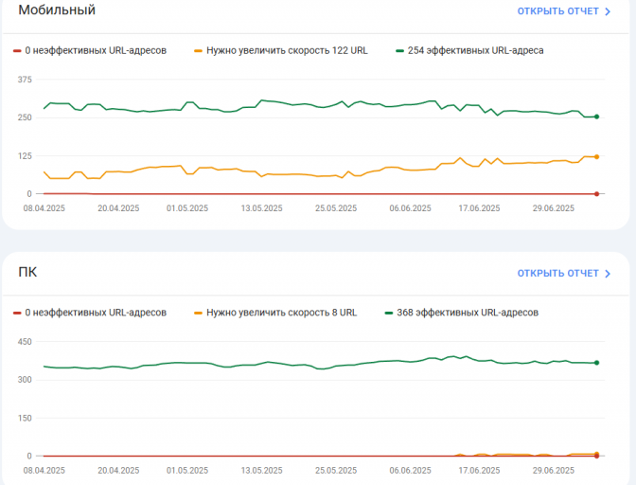Click green endpoint dot on Мобильный chart
This screenshot has width=636, height=485.
tap(596, 117)
